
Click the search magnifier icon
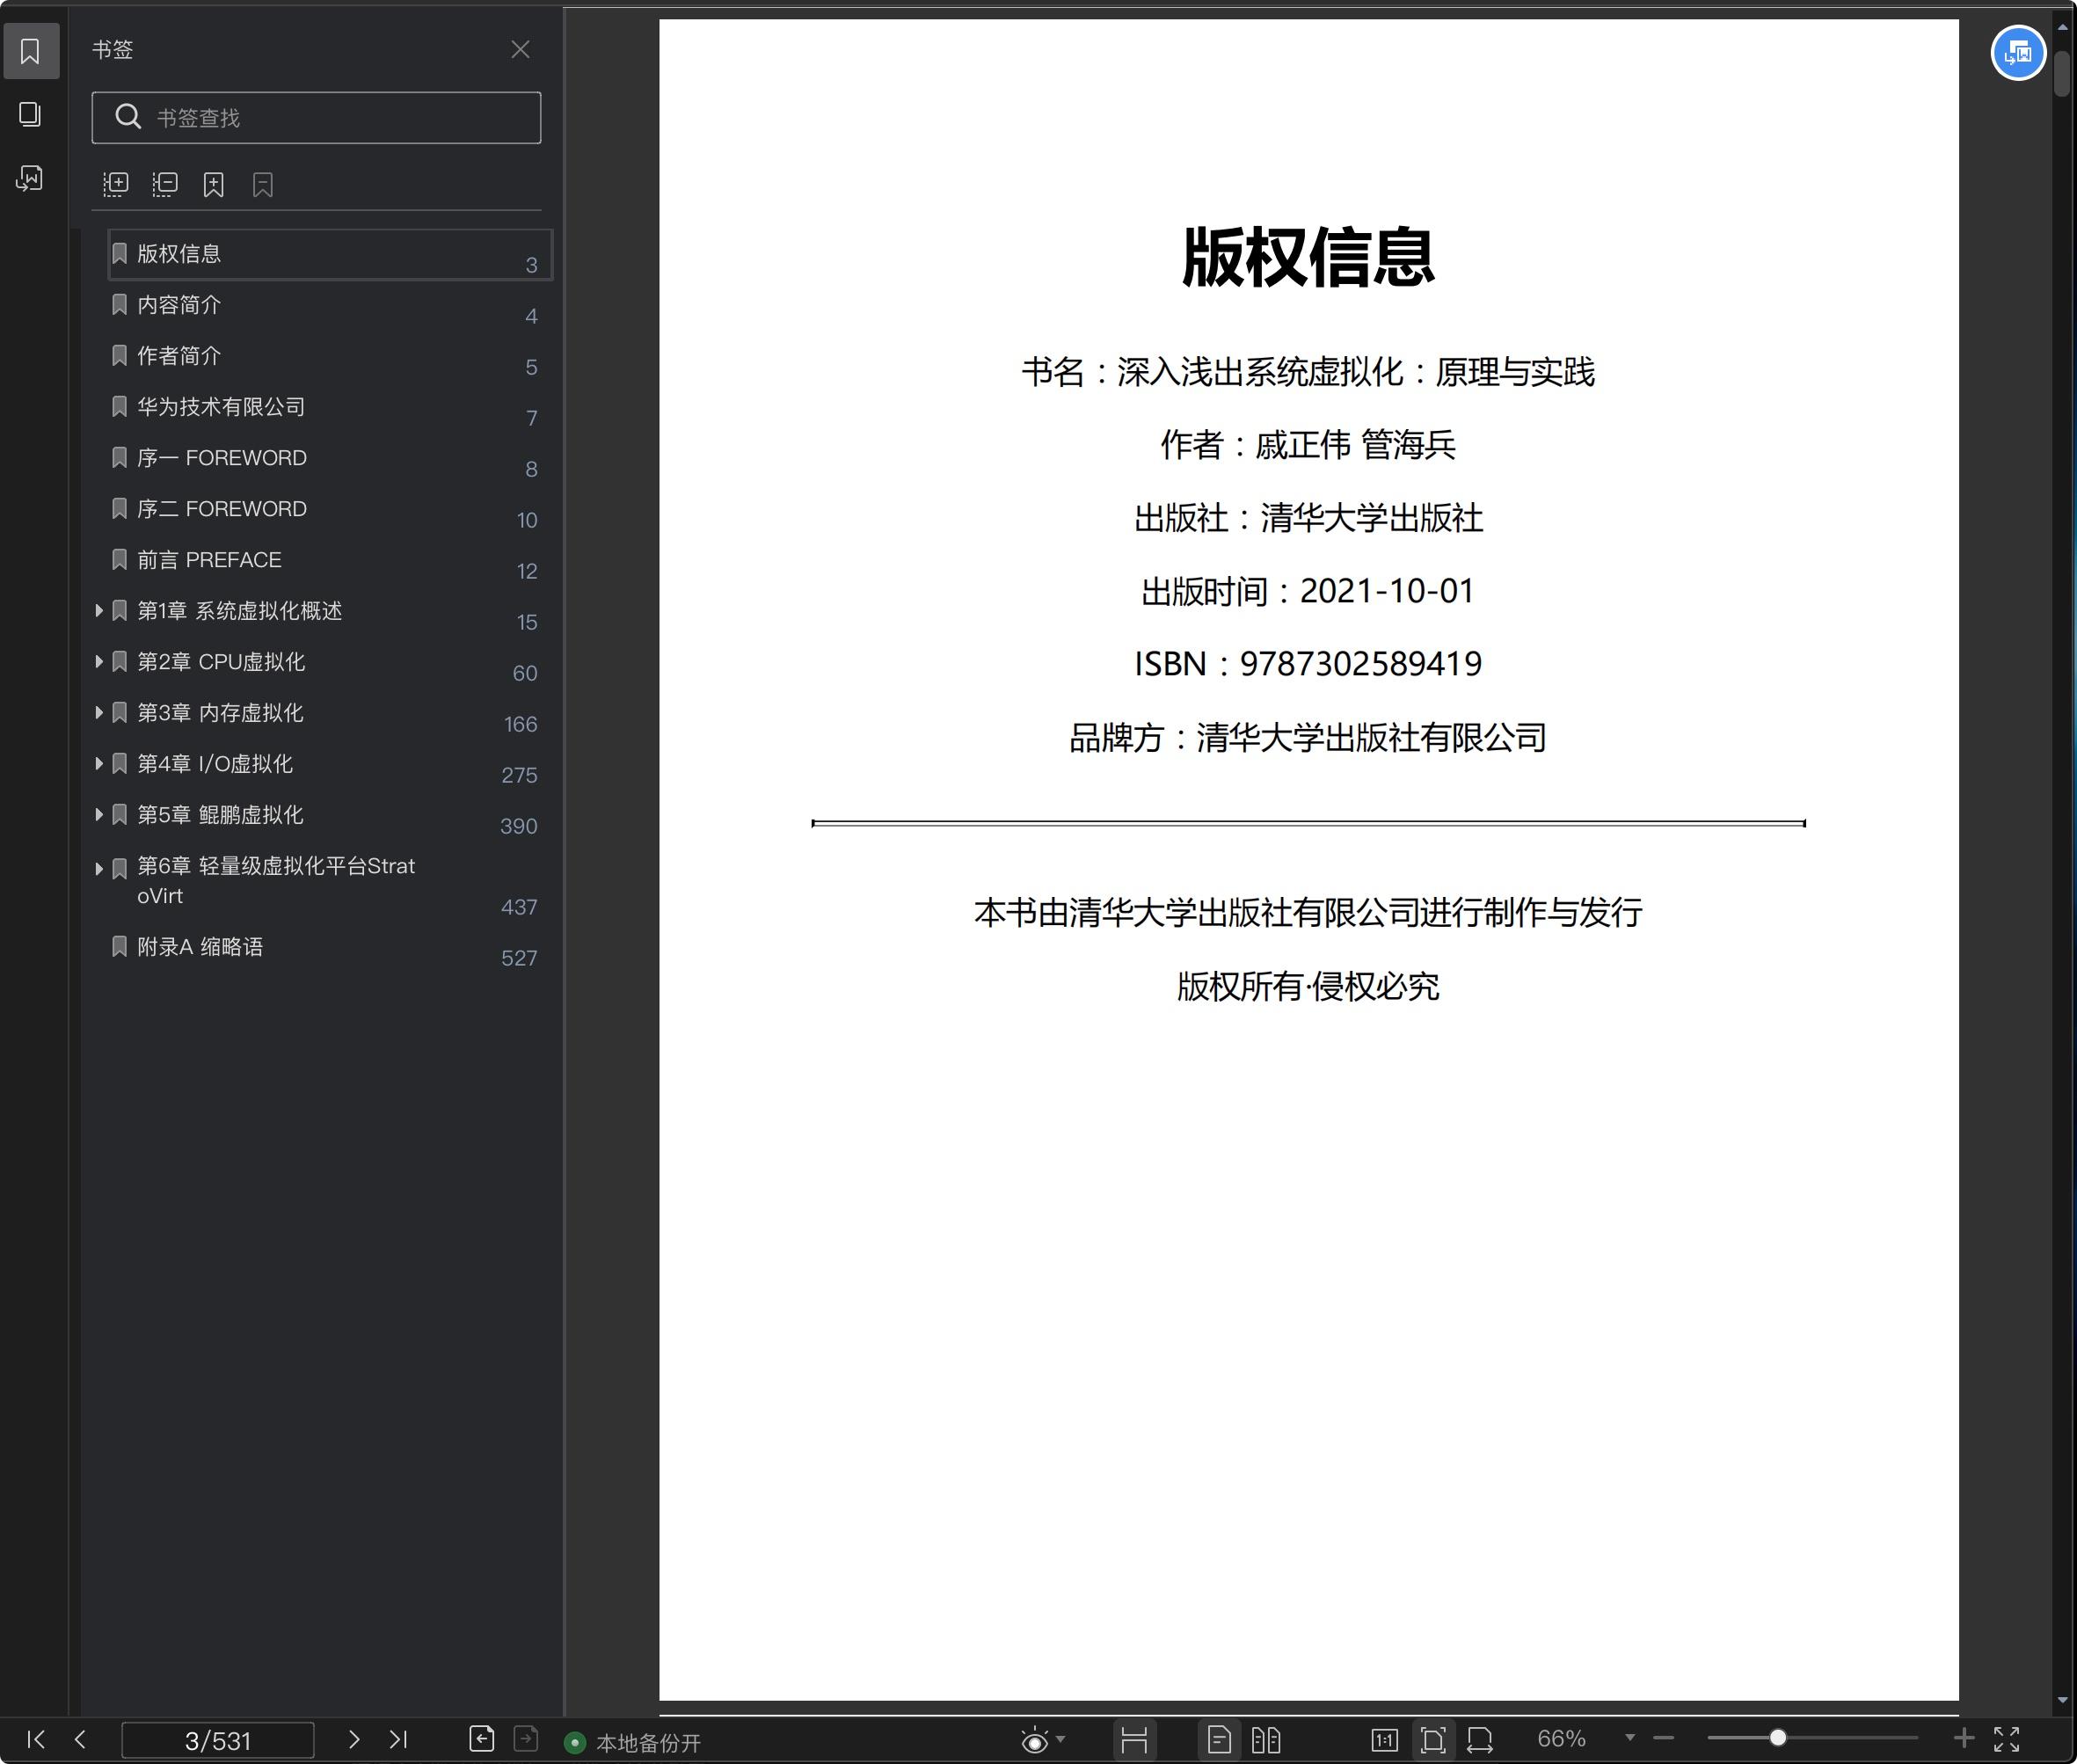pos(128,117)
